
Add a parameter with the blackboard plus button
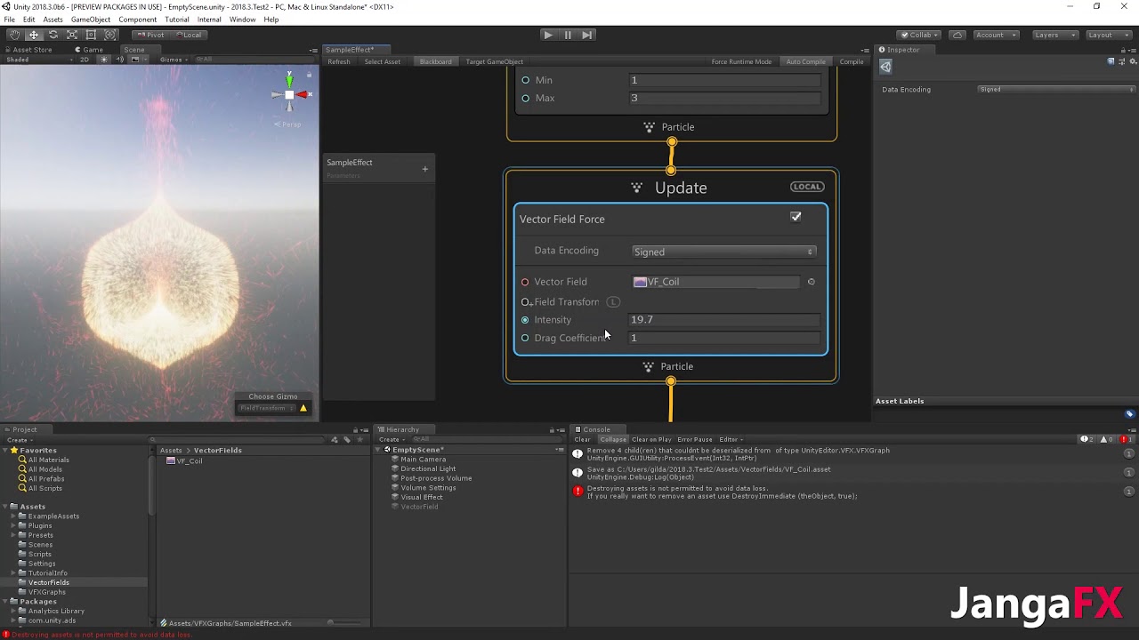[x=424, y=169]
